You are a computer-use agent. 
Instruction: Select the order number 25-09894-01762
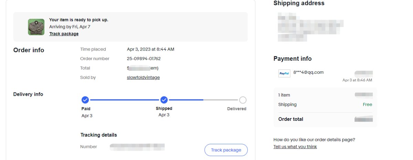144,59
